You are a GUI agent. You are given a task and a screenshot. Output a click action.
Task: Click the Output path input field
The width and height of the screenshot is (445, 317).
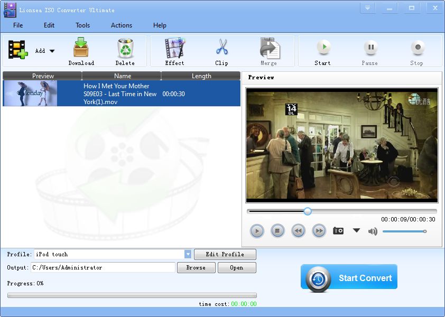(x=103, y=267)
